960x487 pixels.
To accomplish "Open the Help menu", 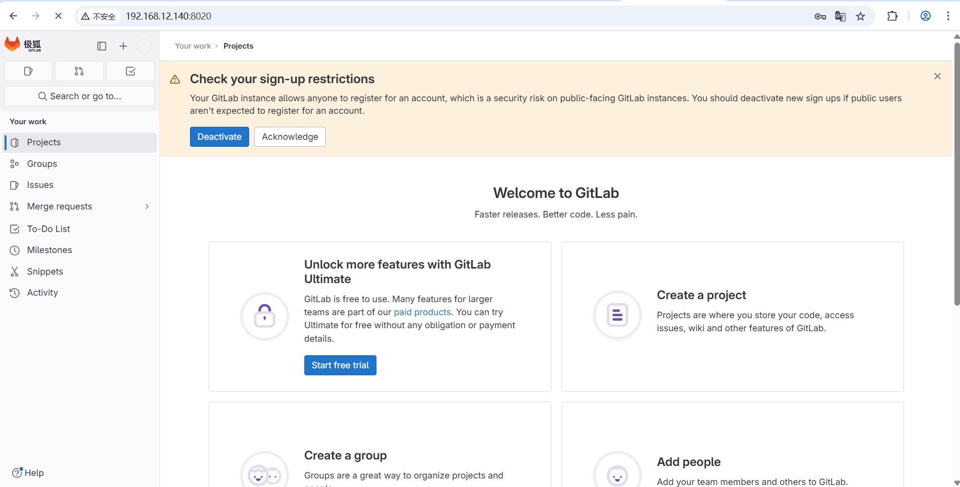I will (28, 473).
